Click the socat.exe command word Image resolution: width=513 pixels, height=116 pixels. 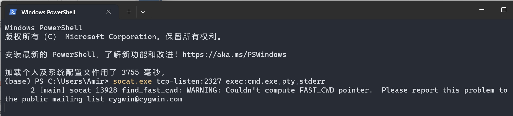132,81
